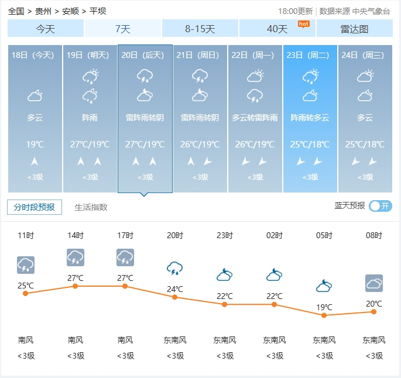Open the 40天 forecast tab

point(277,29)
